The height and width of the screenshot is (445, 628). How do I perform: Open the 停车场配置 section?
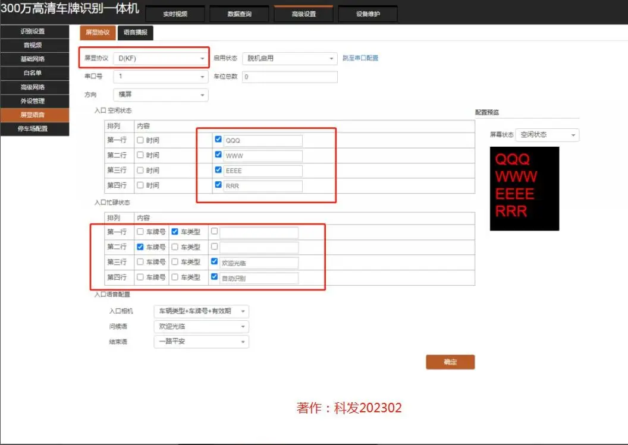[33, 130]
